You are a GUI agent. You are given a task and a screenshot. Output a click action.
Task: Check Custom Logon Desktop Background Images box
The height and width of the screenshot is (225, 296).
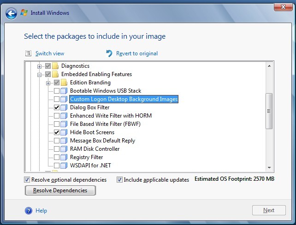(x=57, y=99)
